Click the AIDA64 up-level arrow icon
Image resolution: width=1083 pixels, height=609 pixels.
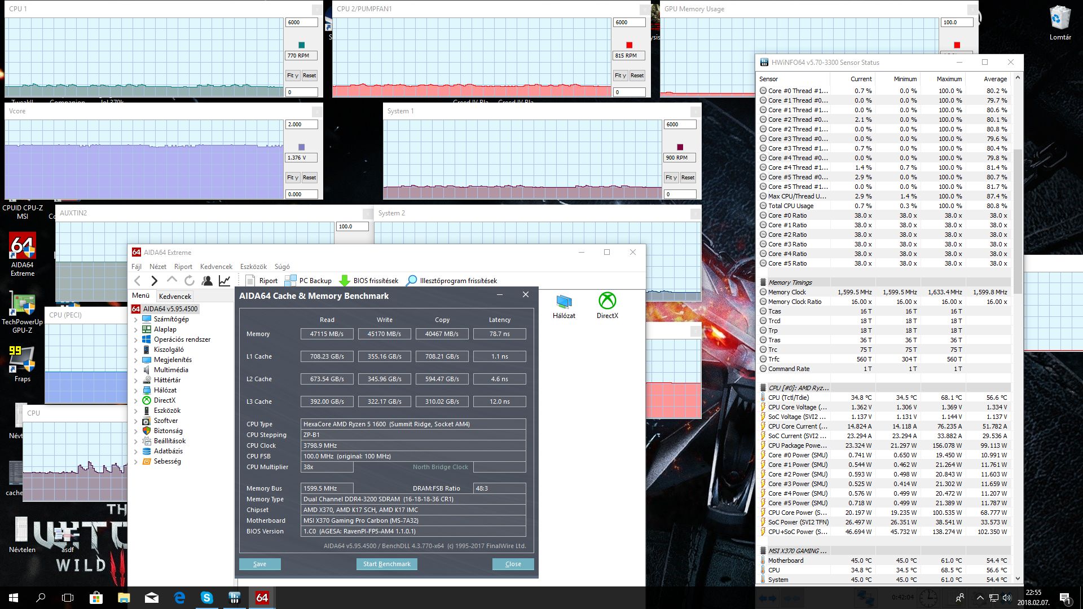click(172, 280)
